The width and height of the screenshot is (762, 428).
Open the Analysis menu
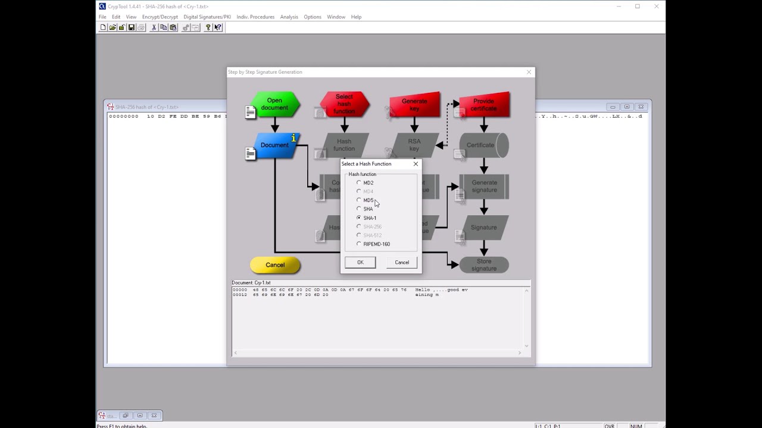289,17
